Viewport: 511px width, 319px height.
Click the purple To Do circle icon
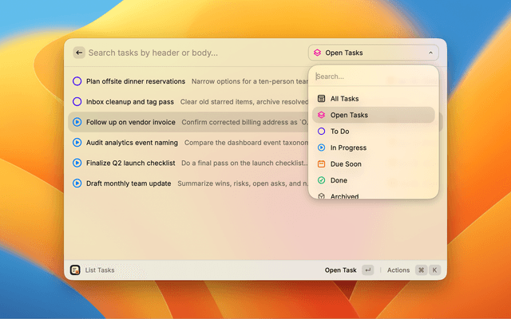[321, 131]
